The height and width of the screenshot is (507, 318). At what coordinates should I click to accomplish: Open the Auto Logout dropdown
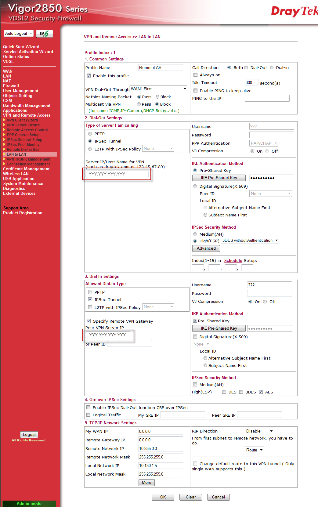[19, 33]
